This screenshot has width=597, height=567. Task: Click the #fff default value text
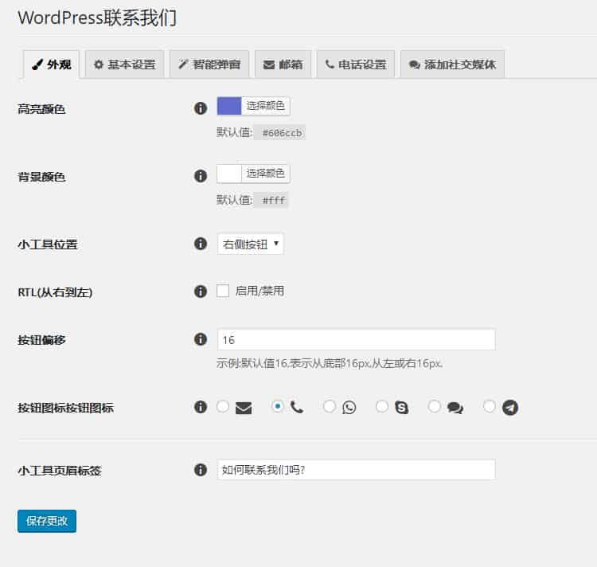[x=273, y=201]
